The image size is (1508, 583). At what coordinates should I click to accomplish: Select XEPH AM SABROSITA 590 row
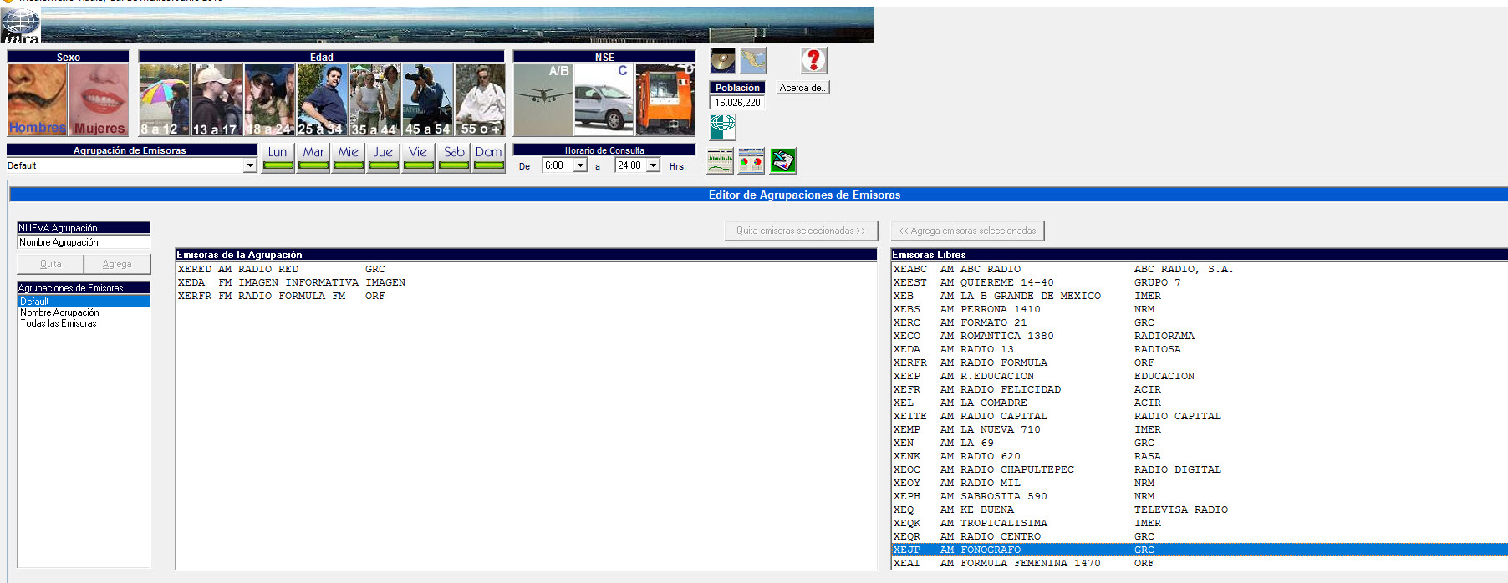[1200, 496]
